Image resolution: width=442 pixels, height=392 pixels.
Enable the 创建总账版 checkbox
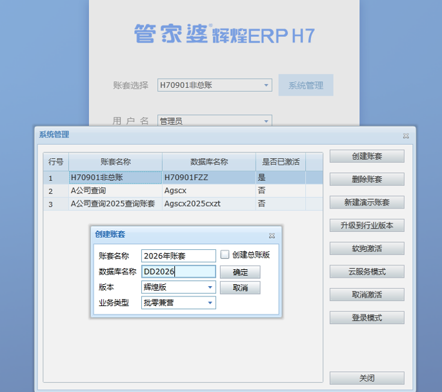pos(225,254)
